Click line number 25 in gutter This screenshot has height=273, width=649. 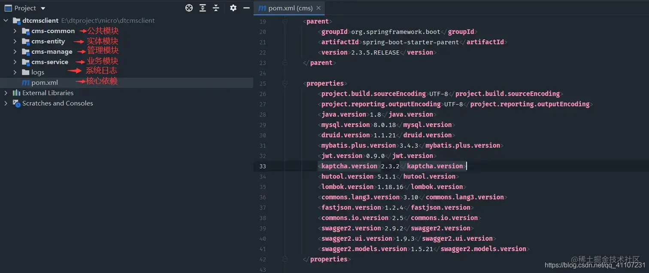[262, 83]
